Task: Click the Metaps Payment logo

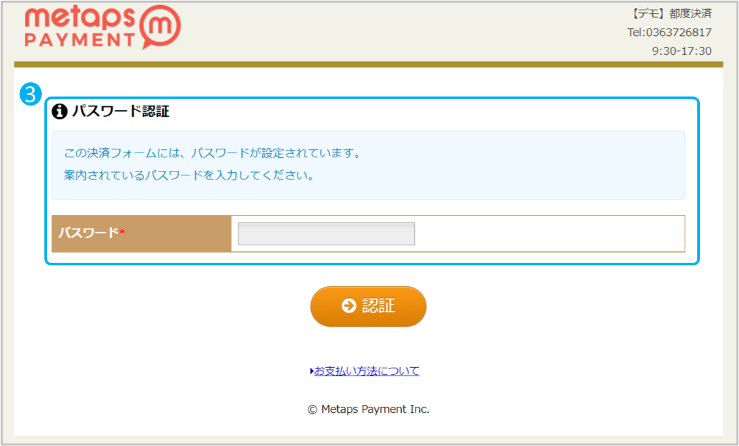Action: (x=102, y=27)
